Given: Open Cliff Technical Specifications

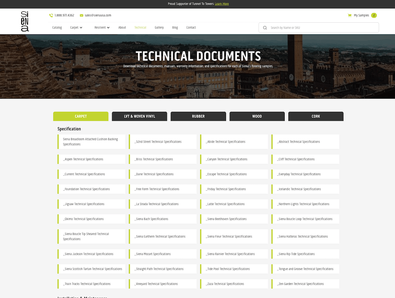Looking at the screenshot, I should tap(305, 159).
